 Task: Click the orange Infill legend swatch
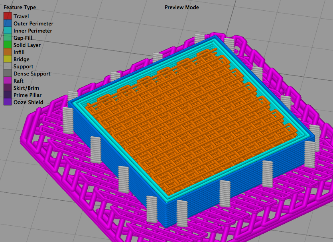coord(8,52)
